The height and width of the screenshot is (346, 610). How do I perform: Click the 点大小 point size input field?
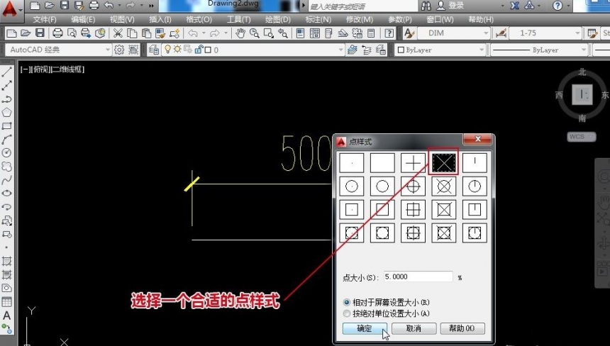coord(418,277)
